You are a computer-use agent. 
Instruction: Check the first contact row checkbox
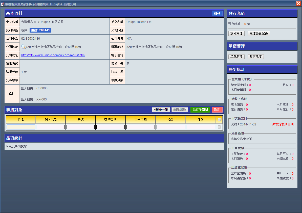[219, 127]
